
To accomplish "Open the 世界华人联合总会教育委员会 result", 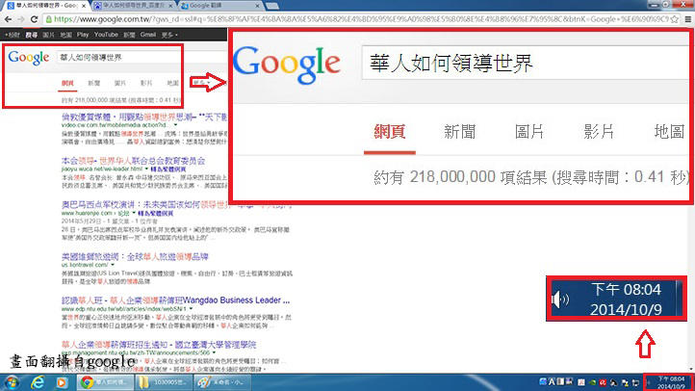I will click(133, 161).
